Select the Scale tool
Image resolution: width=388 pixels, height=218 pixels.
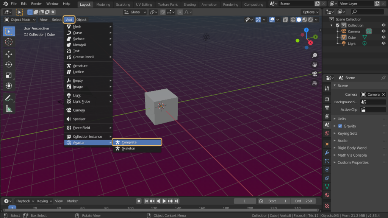(9, 75)
